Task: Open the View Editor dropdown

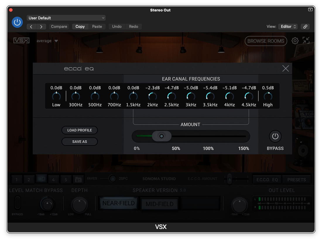Action: [x=288, y=27]
